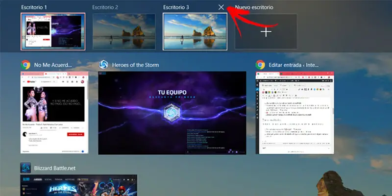Click the Escritorio 2 label

click(105, 7)
